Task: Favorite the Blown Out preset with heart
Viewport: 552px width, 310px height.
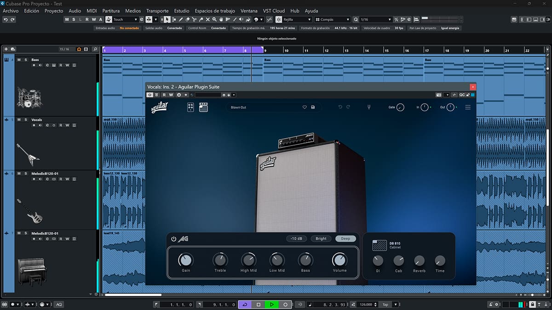Action: (x=305, y=107)
